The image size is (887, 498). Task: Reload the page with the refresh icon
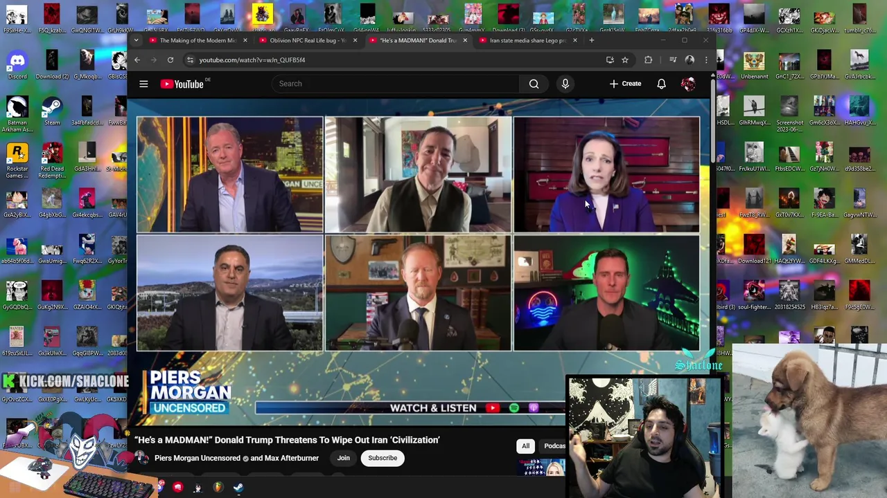tap(170, 60)
